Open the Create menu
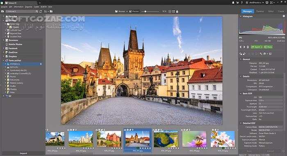The height and width of the screenshot is (156, 287). (36, 7)
